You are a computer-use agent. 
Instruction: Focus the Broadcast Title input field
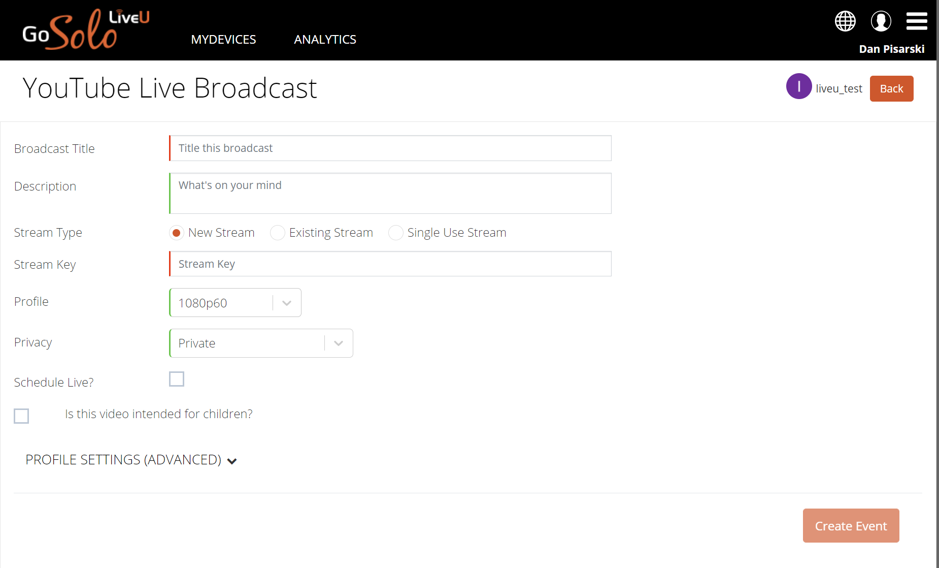[x=390, y=148]
